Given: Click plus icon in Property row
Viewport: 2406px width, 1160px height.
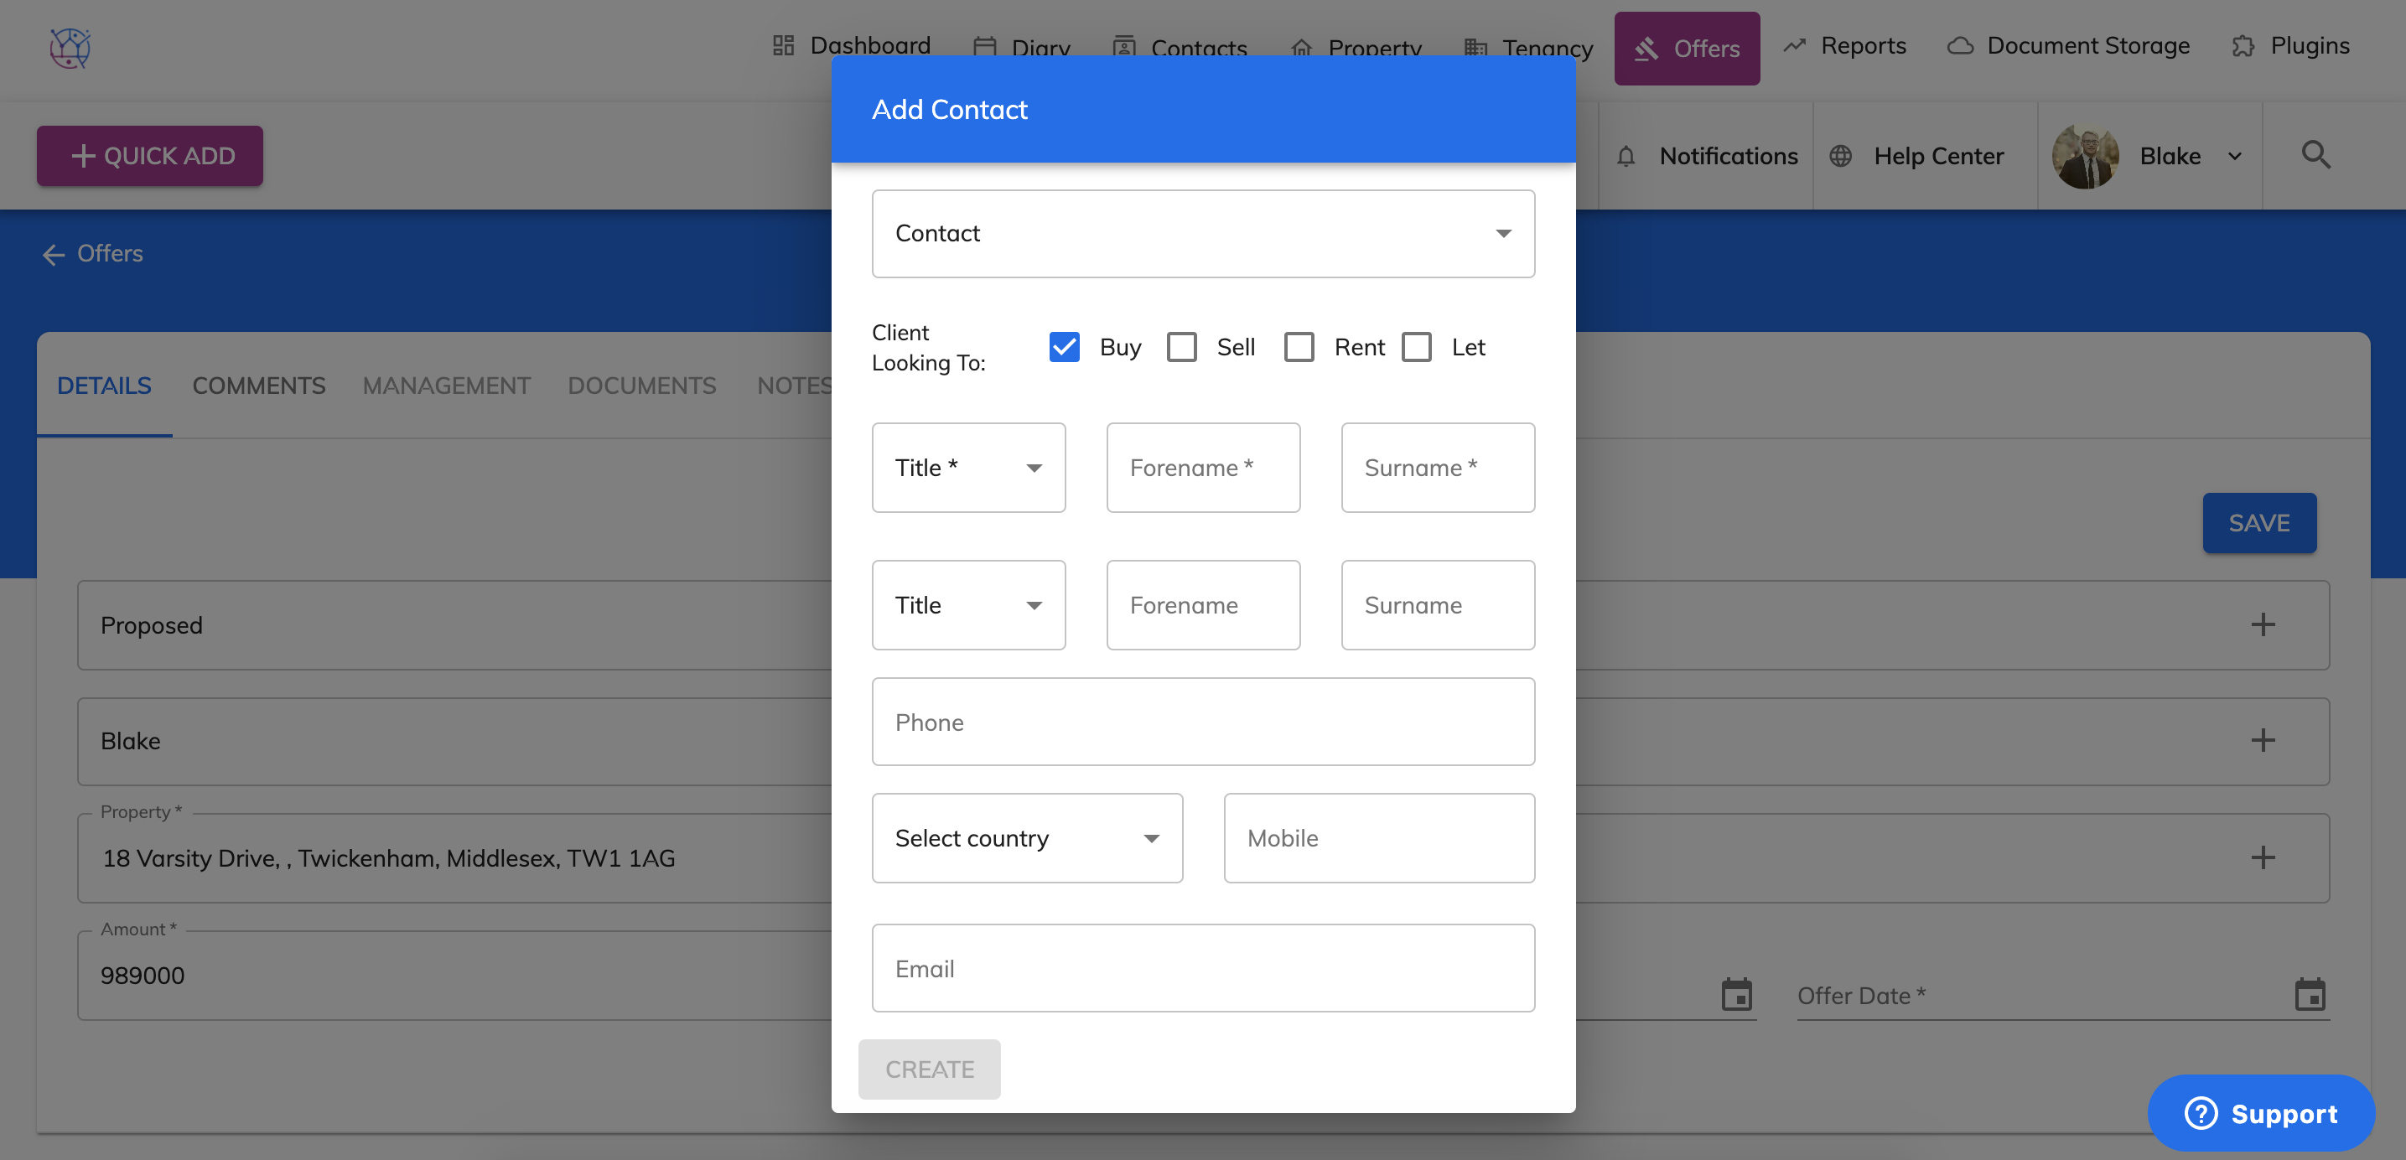Looking at the screenshot, I should tap(2262, 857).
